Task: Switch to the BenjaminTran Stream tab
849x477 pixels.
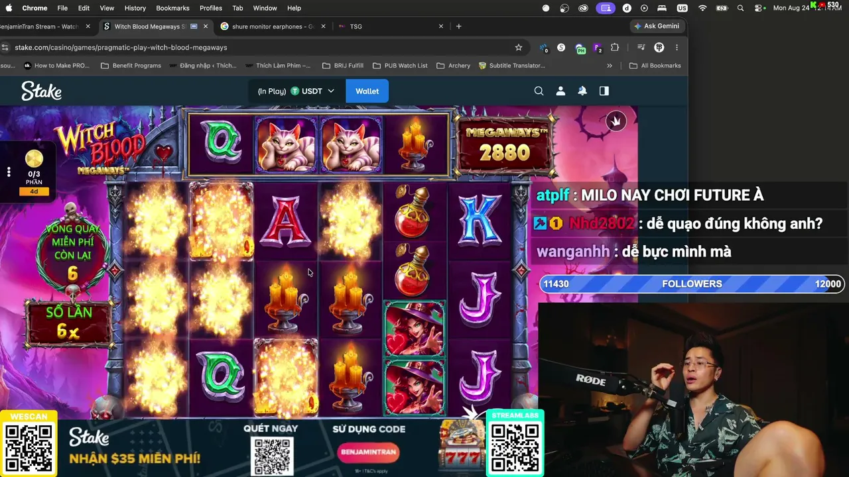Action: [x=41, y=26]
